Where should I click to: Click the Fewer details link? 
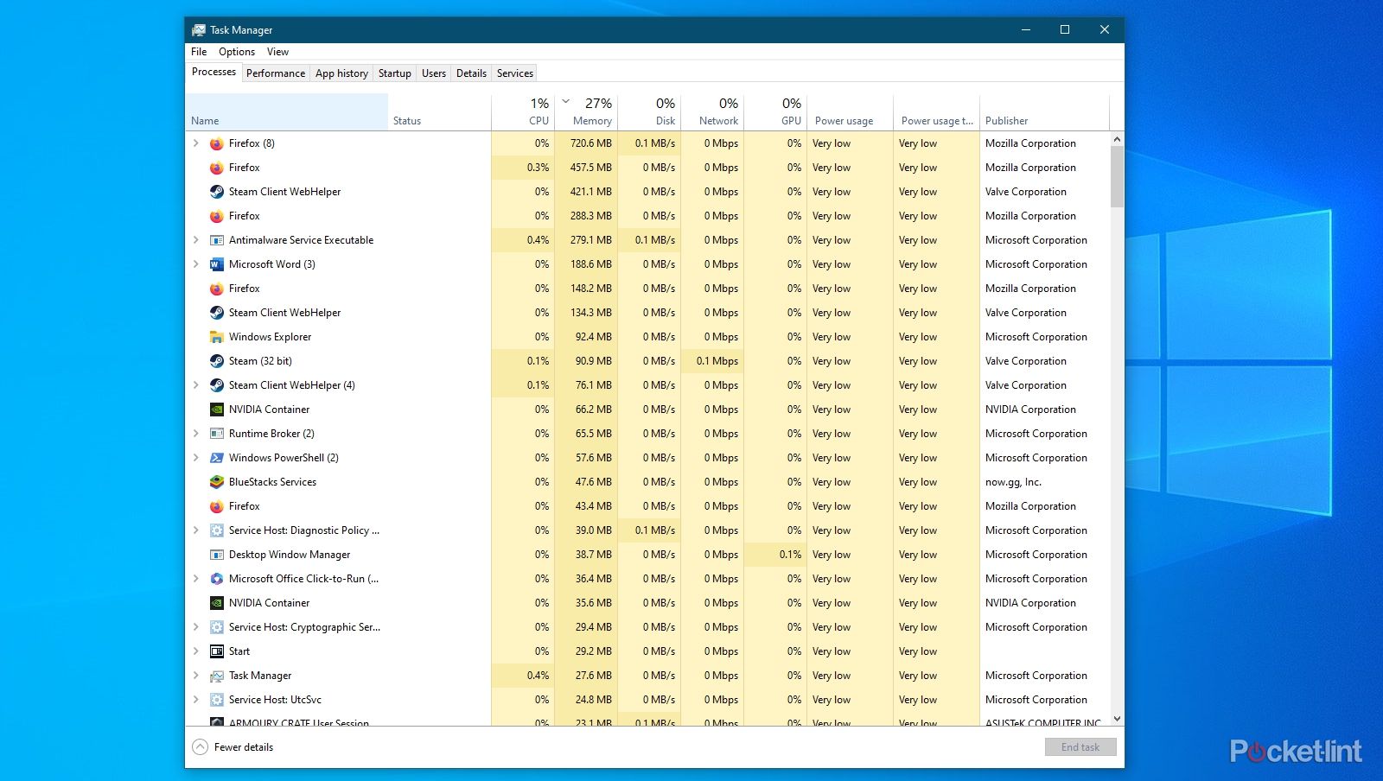click(x=244, y=747)
